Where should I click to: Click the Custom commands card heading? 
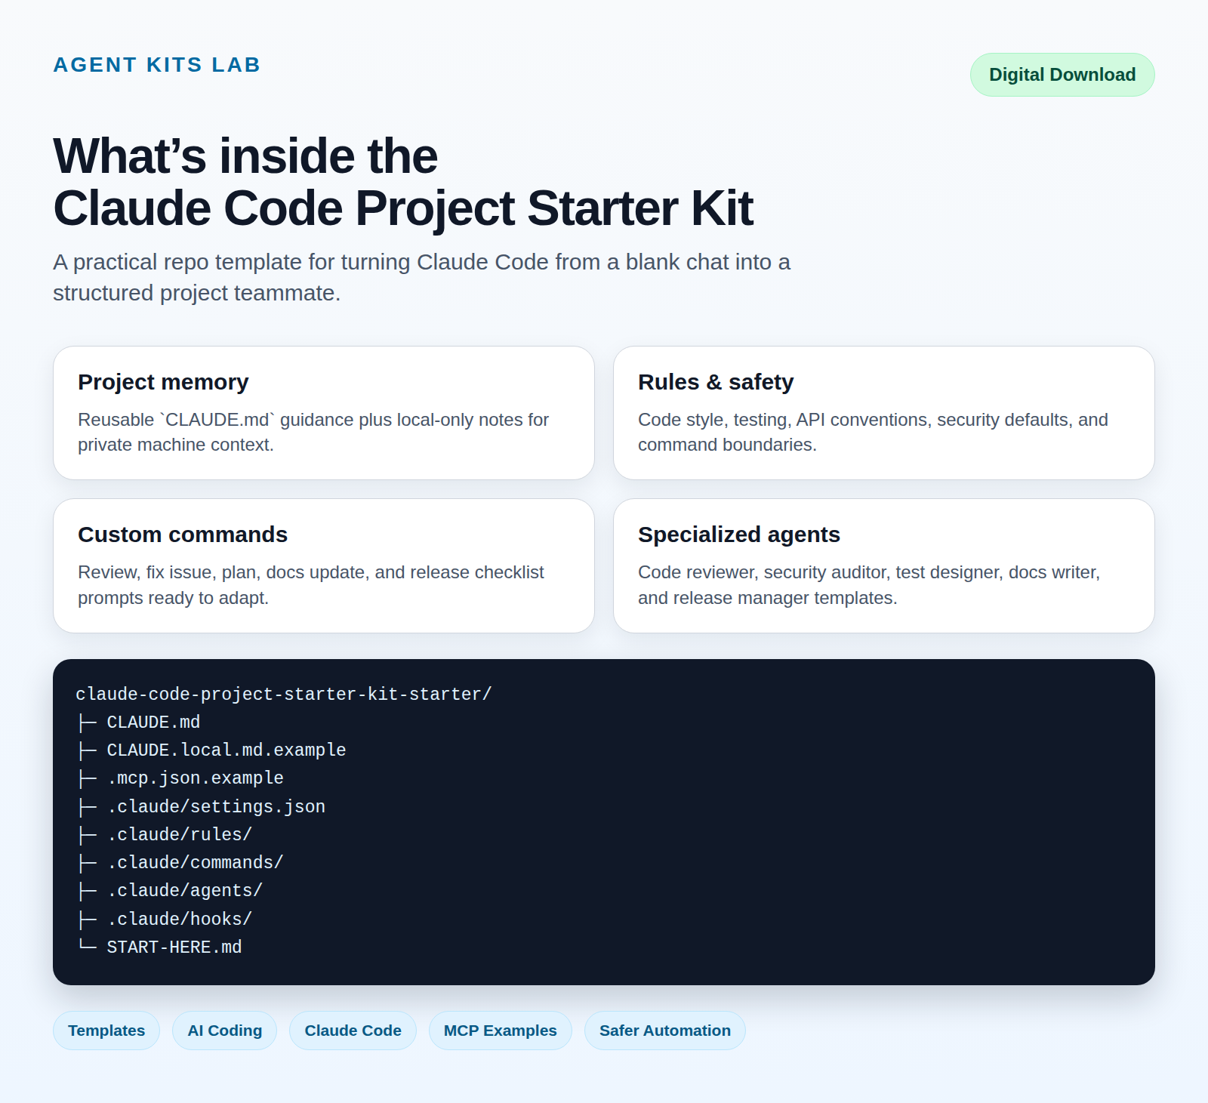(x=183, y=535)
